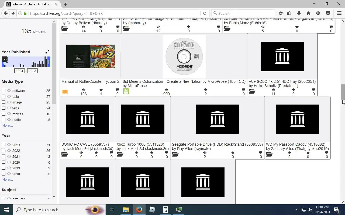Viewport: 345px width, 215px height.
Task: Click the year histogram right slider handle
Action: coord(49,62)
